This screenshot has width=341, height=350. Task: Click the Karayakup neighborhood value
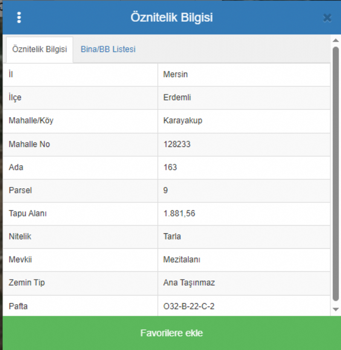coord(182,120)
